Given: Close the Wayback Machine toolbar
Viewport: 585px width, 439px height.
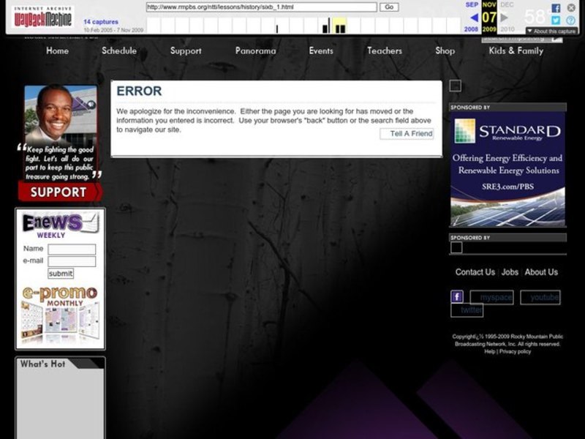Looking at the screenshot, I should [x=570, y=8].
